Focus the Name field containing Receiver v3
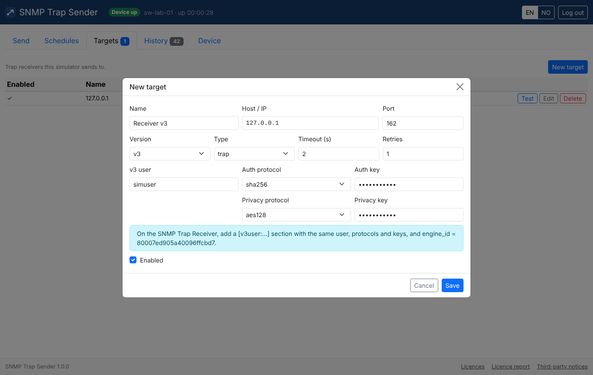The height and width of the screenshot is (375, 593). click(x=184, y=123)
